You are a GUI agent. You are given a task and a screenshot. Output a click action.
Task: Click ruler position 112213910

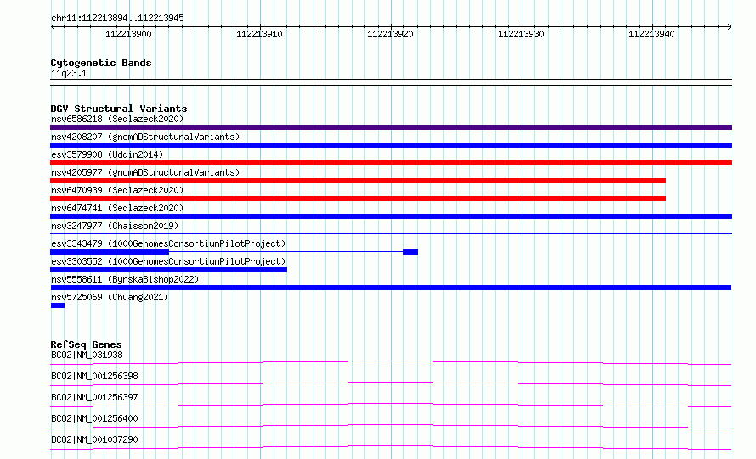(x=259, y=34)
